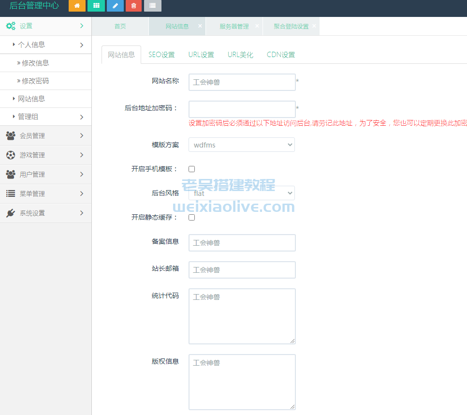The image size is (467, 415).
Task: Open the 模版方案 dropdown
Action: tap(241, 145)
